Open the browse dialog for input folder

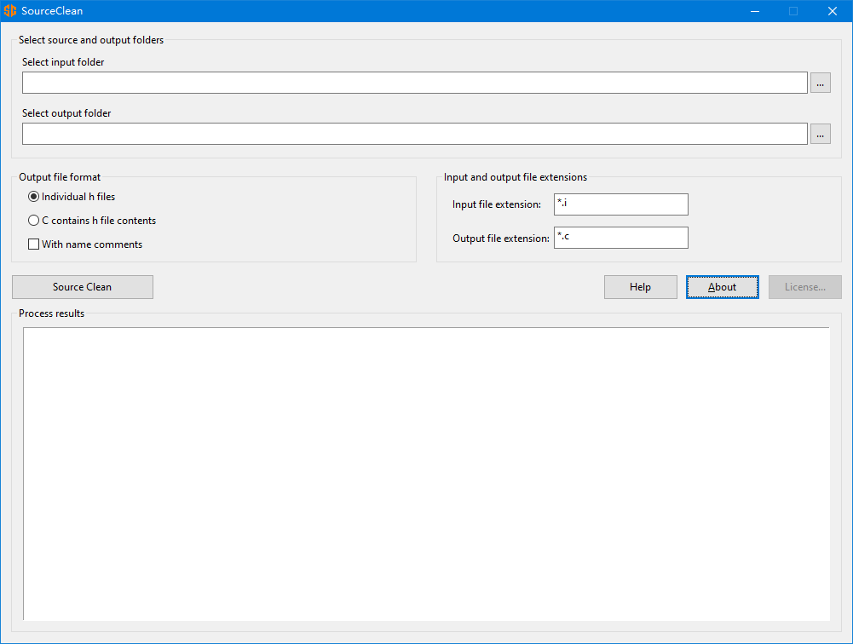click(x=820, y=83)
